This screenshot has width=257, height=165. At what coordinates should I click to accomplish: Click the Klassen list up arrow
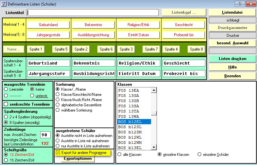pyautogui.click(x=154, y=90)
